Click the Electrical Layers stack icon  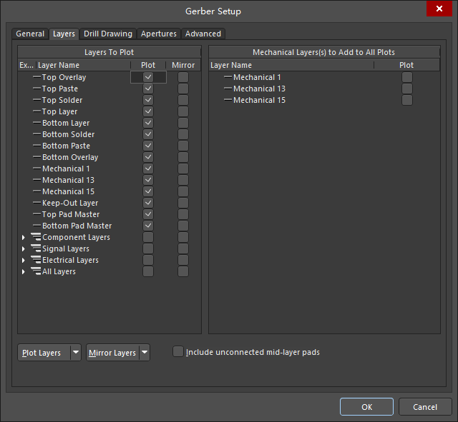[36, 260]
